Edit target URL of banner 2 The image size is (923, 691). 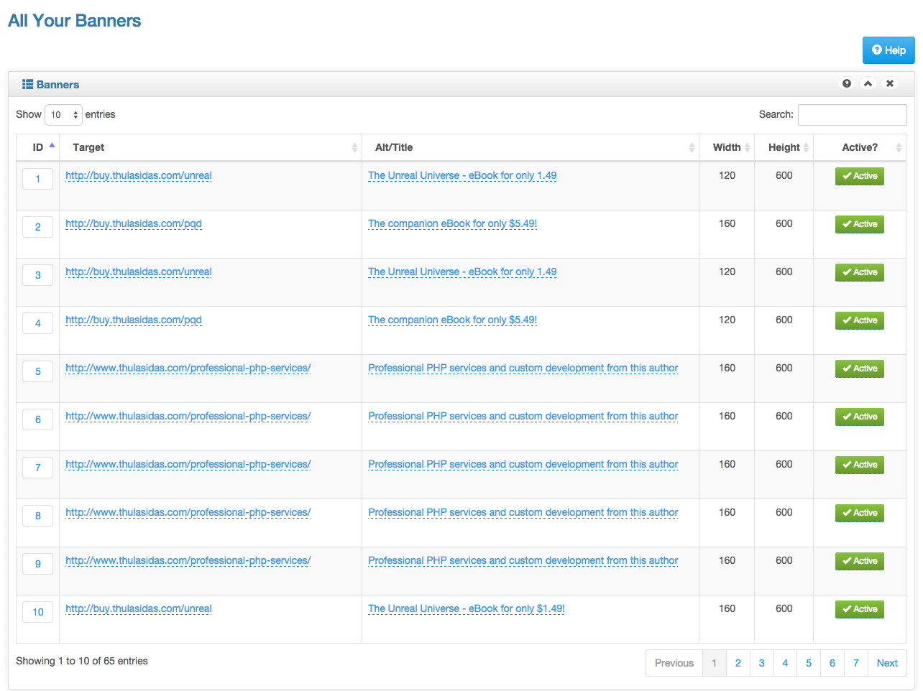tap(134, 223)
